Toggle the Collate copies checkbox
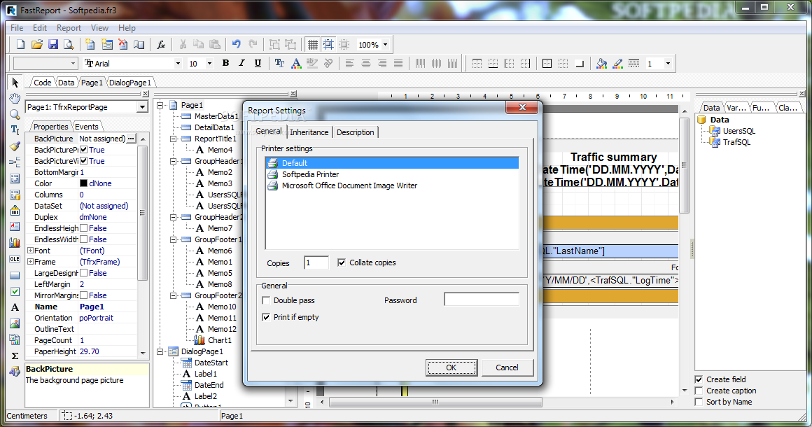 [x=342, y=262]
